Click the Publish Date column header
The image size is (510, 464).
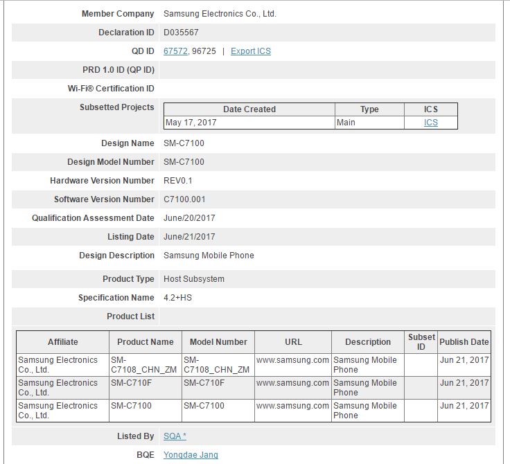pos(464,342)
